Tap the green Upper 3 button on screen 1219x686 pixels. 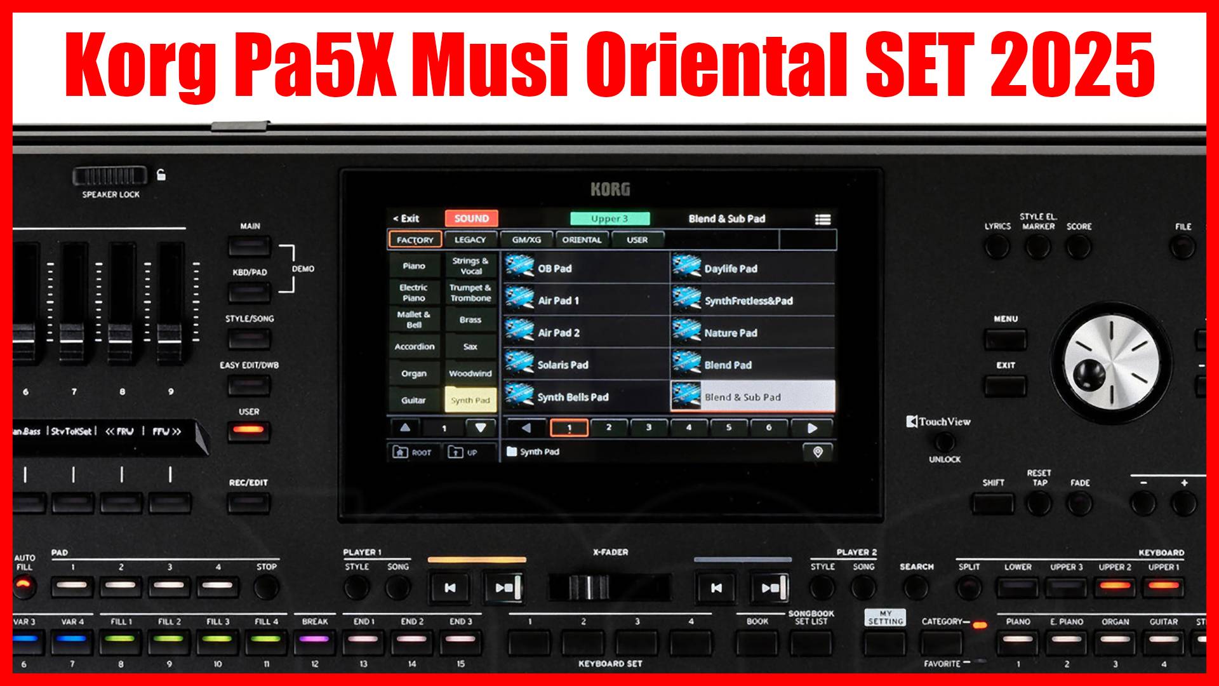(x=609, y=218)
